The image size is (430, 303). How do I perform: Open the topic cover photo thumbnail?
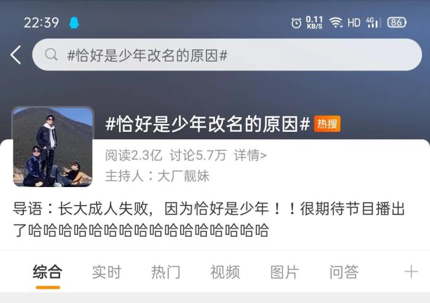click(x=53, y=147)
